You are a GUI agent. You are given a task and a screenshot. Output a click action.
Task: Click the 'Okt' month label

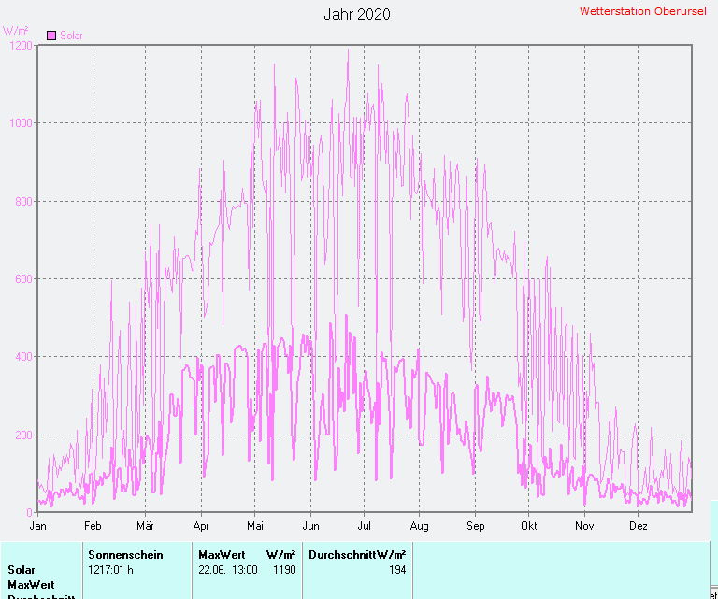528,526
